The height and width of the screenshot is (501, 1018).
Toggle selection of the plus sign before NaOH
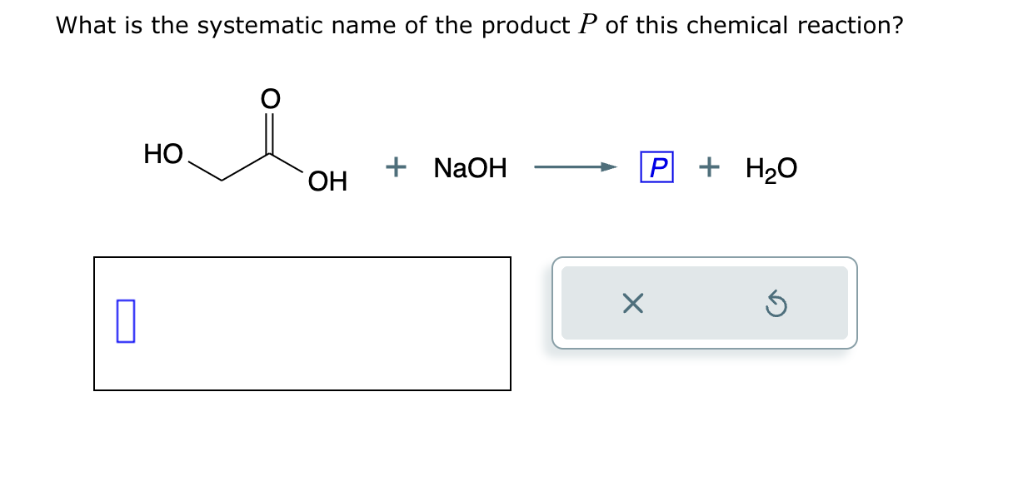[x=395, y=166]
